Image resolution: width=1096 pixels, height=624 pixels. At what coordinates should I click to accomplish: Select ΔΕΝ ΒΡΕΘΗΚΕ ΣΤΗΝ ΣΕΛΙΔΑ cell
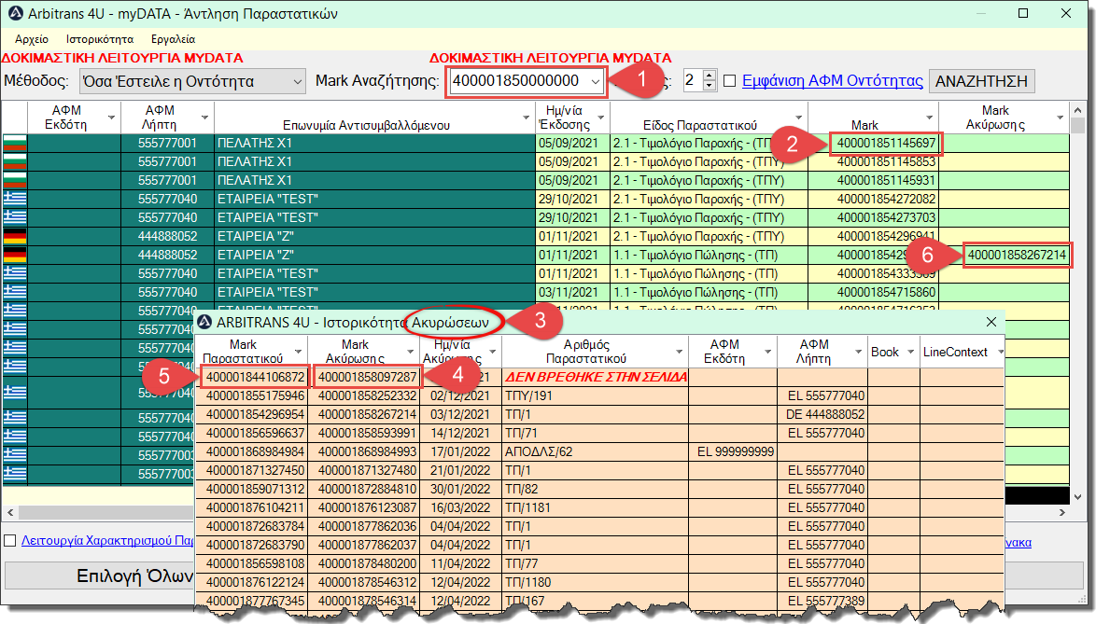tap(596, 377)
